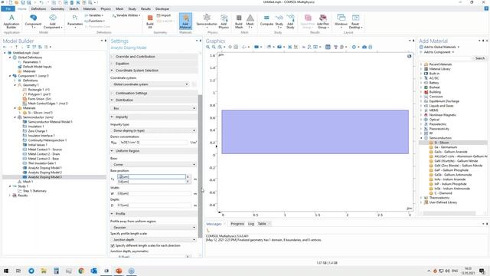Image resolution: width=490 pixels, height=276 pixels.
Task: Open the Coordinate system dropdown
Action: point(150,84)
